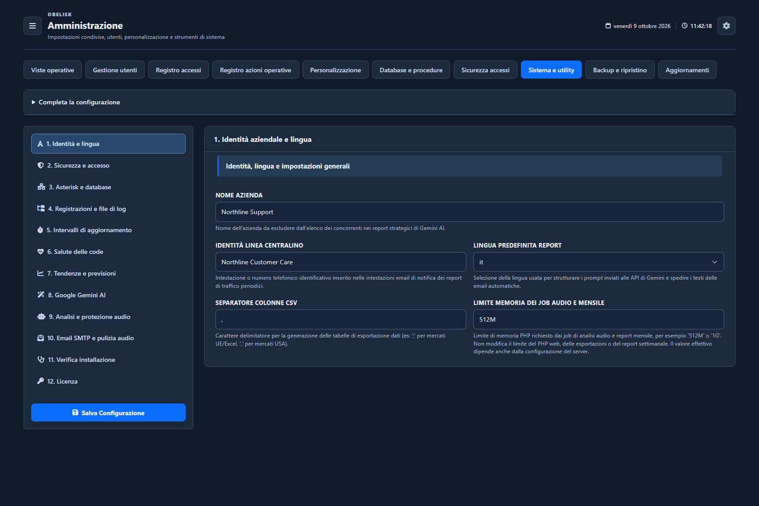Viewport: 759px width, 506px height.
Task: Click the network icon for Asterisk e database
Action: pos(41,187)
